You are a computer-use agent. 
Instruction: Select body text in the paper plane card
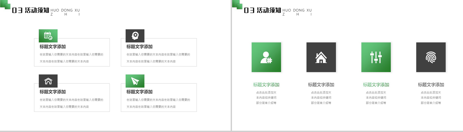click(158, 103)
